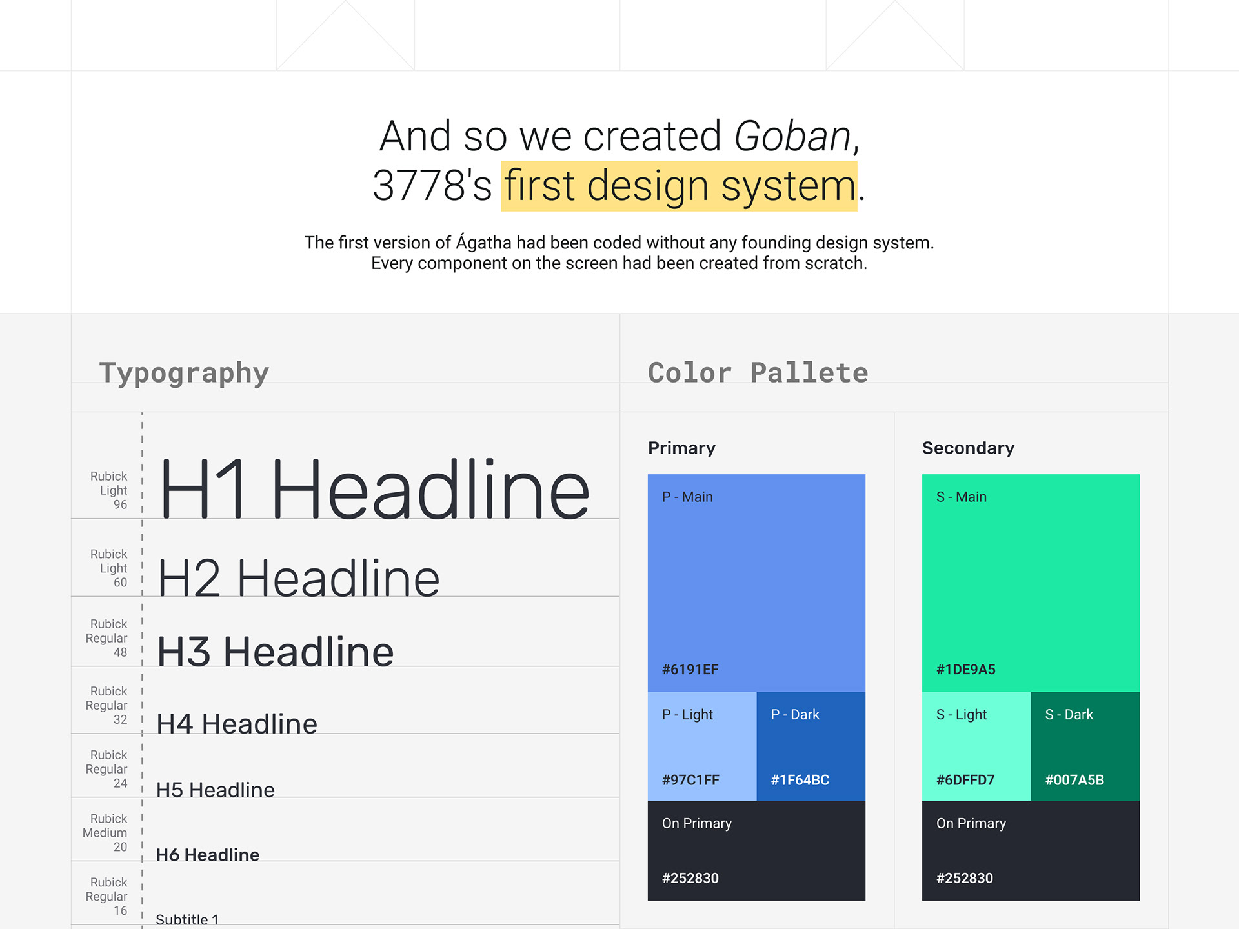This screenshot has height=929, width=1239.
Task: Click the H1 Headline sample text
Action: pyautogui.click(x=374, y=489)
